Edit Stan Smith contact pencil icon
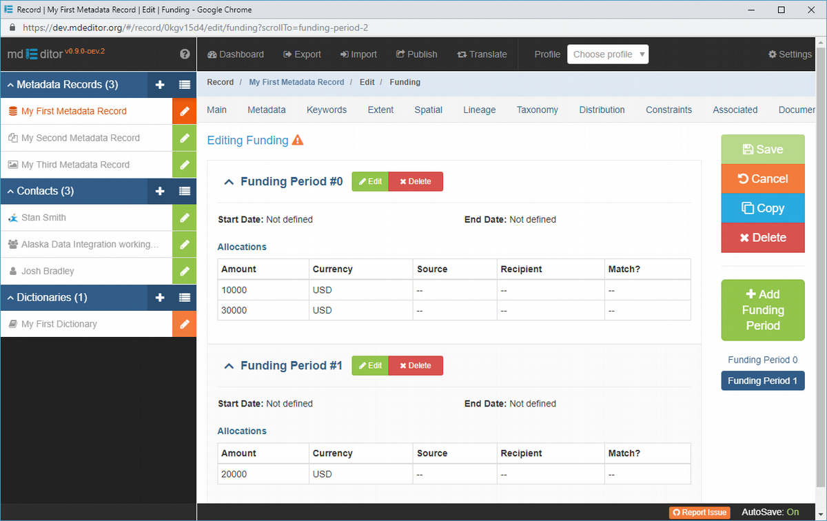Viewport: 827px width, 521px height. point(185,218)
